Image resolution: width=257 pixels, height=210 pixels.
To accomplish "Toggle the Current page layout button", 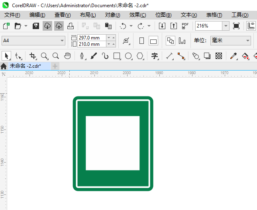I will [x=182, y=41].
